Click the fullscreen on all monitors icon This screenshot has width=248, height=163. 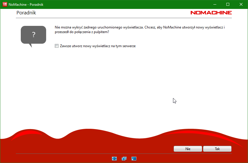tap(124, 158)
